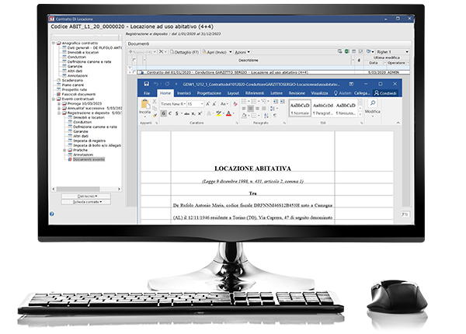Click the Dettaglio (F7) button
Viewport: 466px width, 334px height.
click(183, 52)
